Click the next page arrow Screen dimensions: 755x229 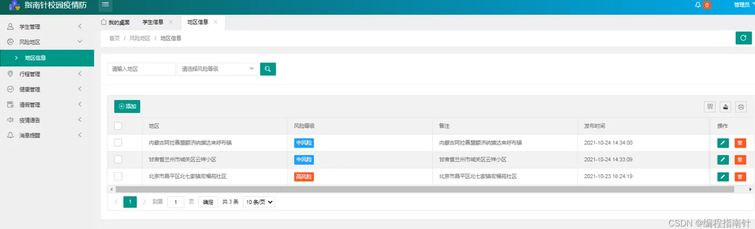coord(144,202)
